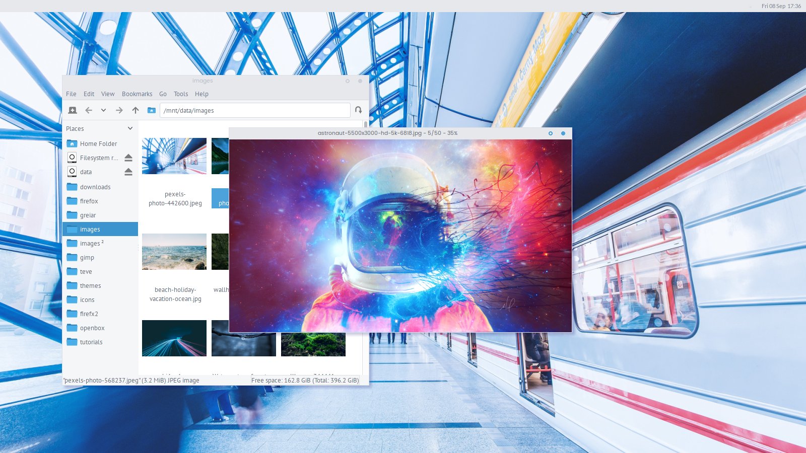Open firefx2 bookmark folder

click(100, 314)
